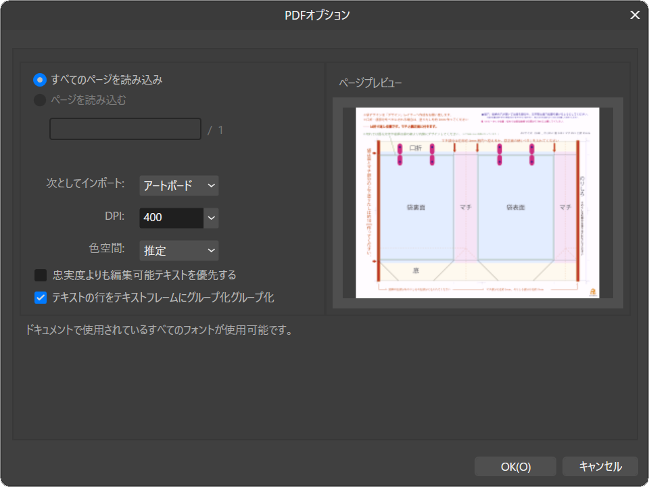Open the 'アートボード' import-as dropdown

(178, 185)
